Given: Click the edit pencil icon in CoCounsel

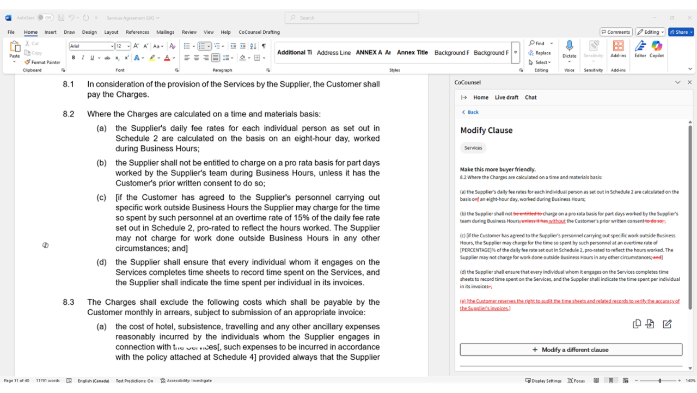Looking at the screenshot, I should pyautogui.click(x=667, y=324).
